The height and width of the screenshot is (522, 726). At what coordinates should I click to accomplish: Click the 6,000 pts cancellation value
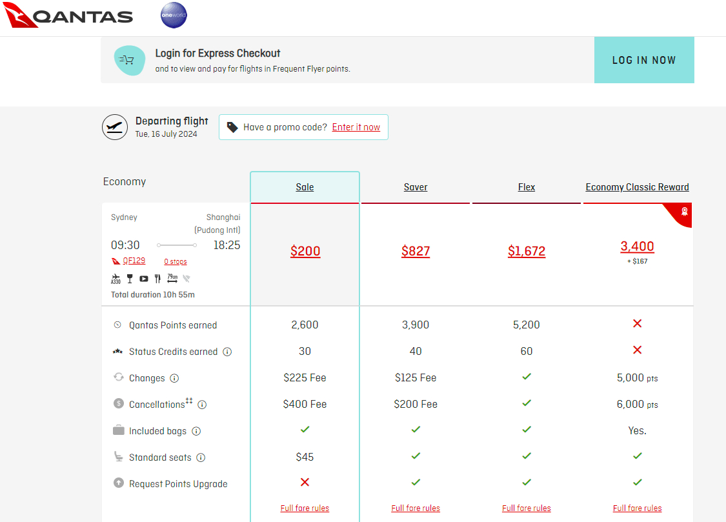coord(637,404)
